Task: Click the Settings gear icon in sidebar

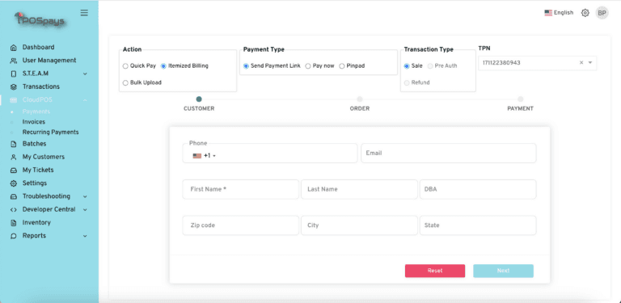Action: coord(14,183)
